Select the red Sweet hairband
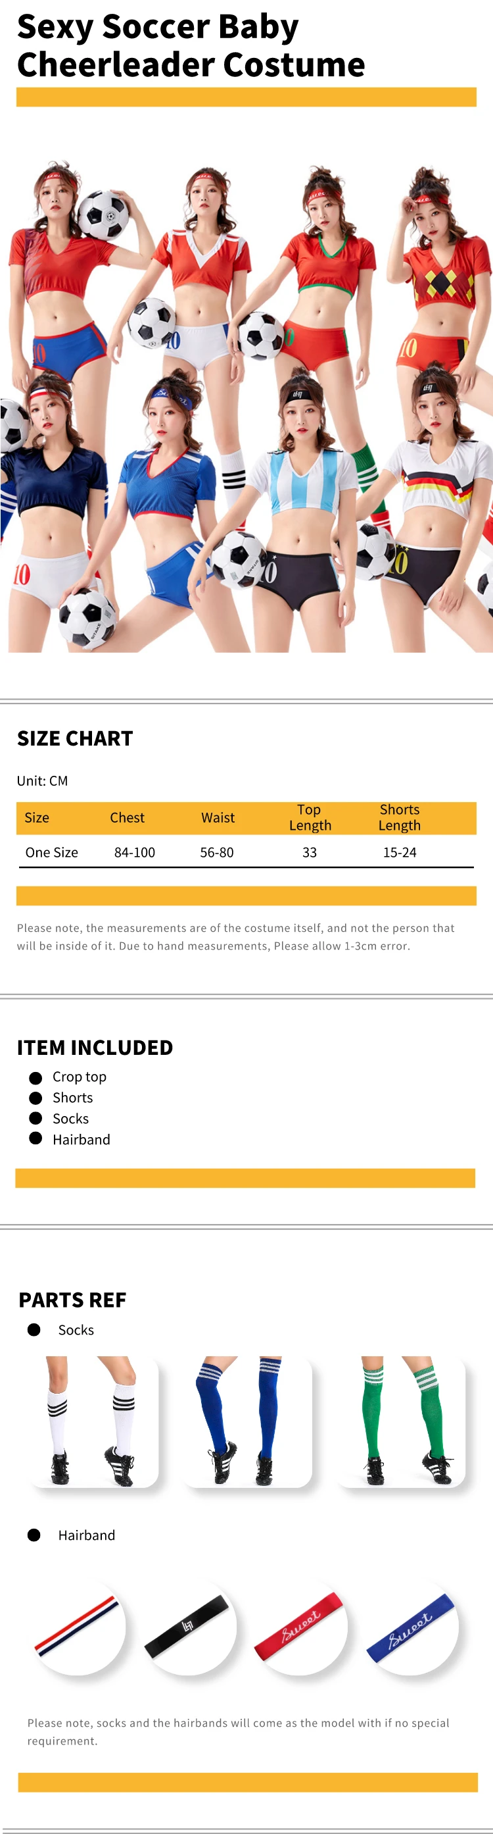 pos(299,1627)
